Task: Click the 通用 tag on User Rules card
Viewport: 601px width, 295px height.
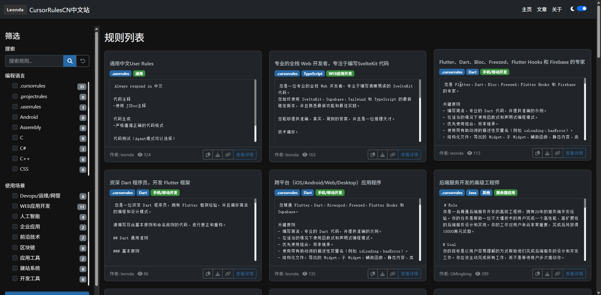Action: pyautogui.click(x=139, y=74)
